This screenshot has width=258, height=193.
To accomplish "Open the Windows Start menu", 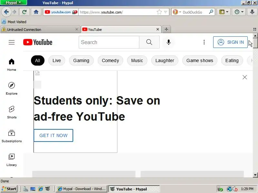I will [9, 189].
